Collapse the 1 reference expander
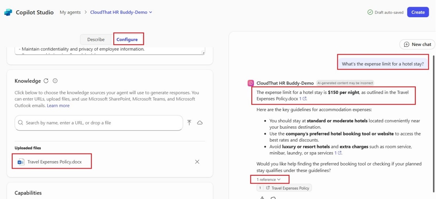 (269, 180)
